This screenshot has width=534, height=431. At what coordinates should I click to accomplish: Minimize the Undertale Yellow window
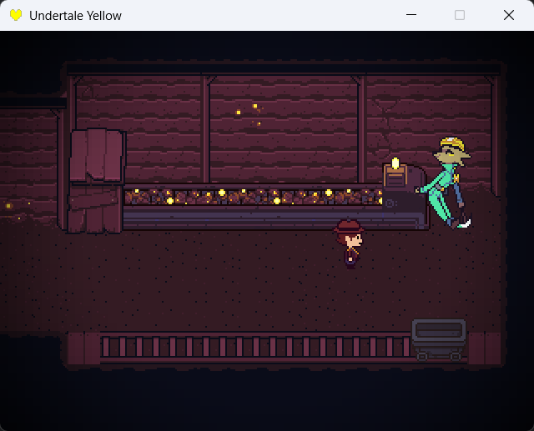coord(411,15)
